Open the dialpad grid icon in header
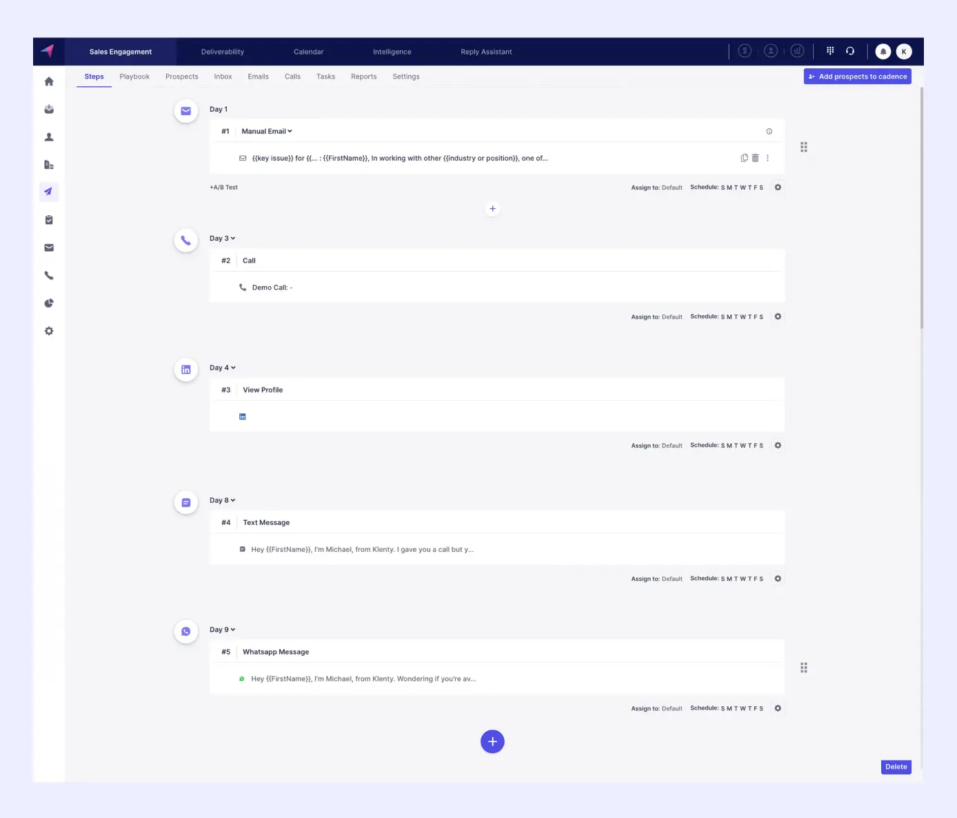Image resolution: width=957 pixels, height=818 pixels. [x=830, y=51]
